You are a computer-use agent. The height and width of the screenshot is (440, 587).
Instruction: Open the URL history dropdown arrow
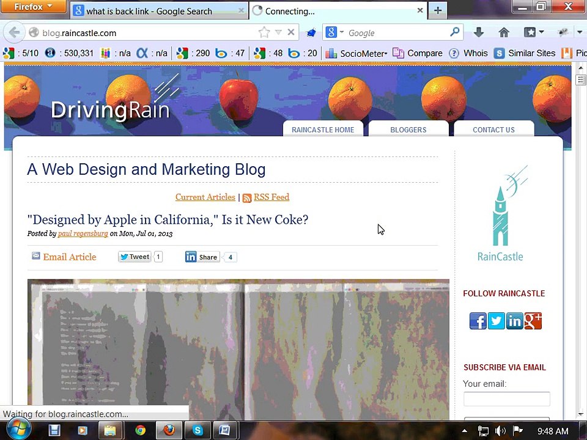click(278, 32)
